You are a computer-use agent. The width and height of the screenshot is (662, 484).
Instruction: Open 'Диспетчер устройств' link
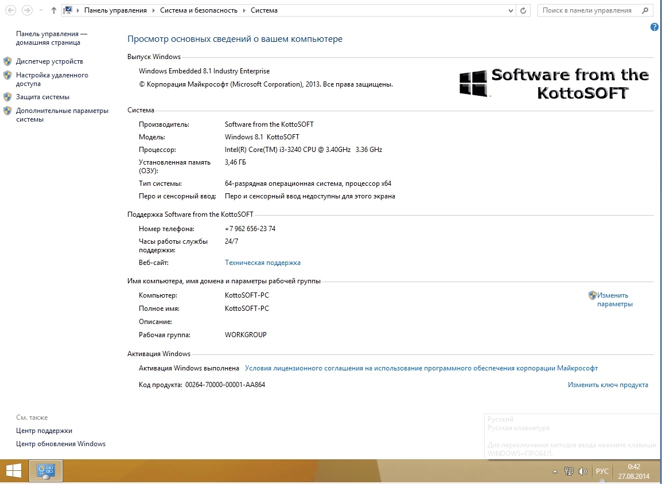(x=49, y=61)
